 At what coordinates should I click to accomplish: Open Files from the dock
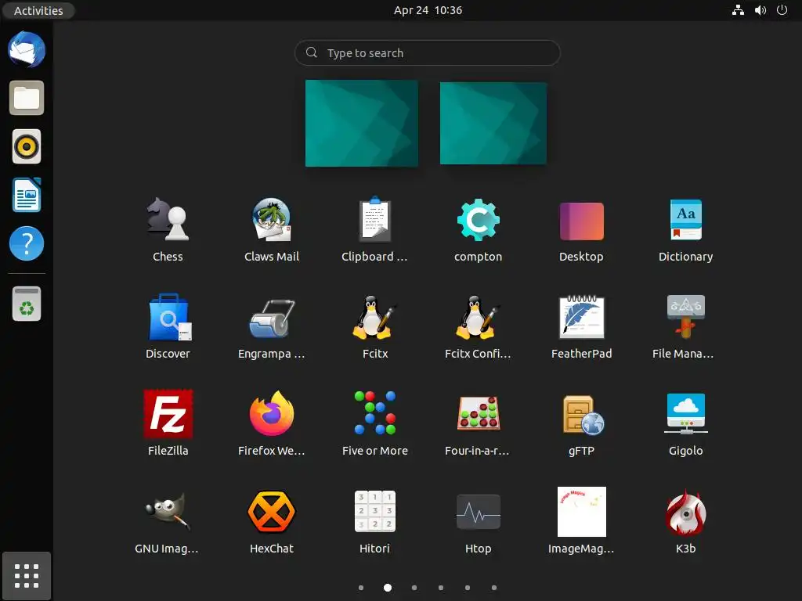[x=27, y=98]
